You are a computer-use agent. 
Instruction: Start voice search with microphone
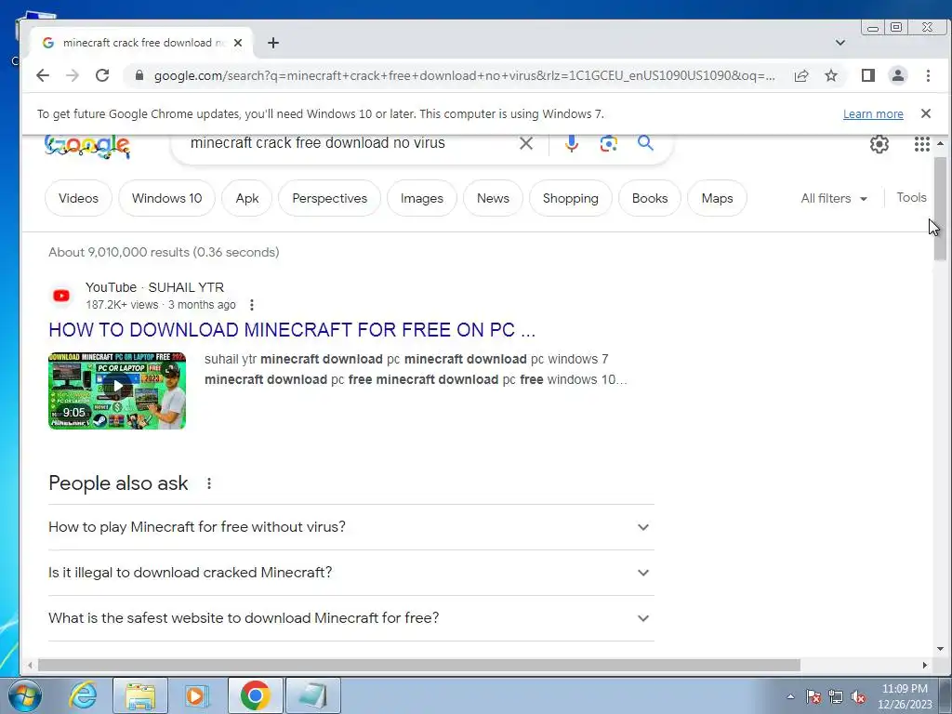coord(572,143)
